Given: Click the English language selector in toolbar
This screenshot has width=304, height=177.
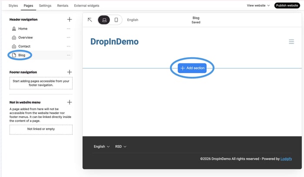Looking at the screenshot, I should (x=132, y=20).
